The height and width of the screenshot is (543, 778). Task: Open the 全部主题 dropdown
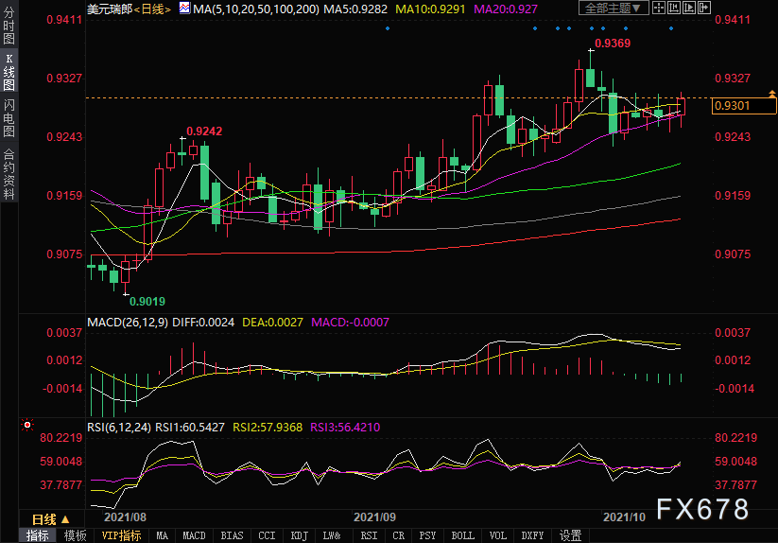coord(615,9)
